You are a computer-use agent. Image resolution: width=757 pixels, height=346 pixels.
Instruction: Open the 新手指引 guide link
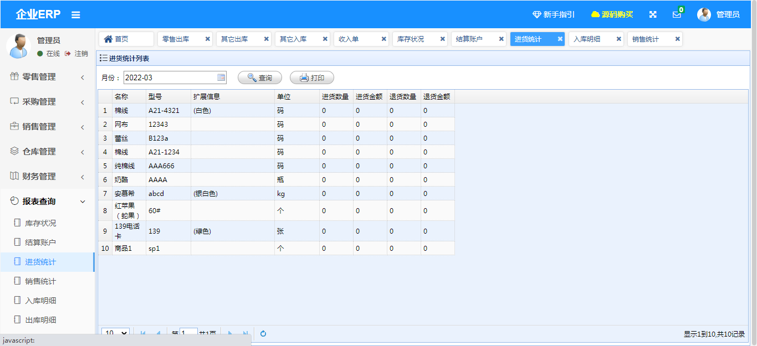(554, 14)
